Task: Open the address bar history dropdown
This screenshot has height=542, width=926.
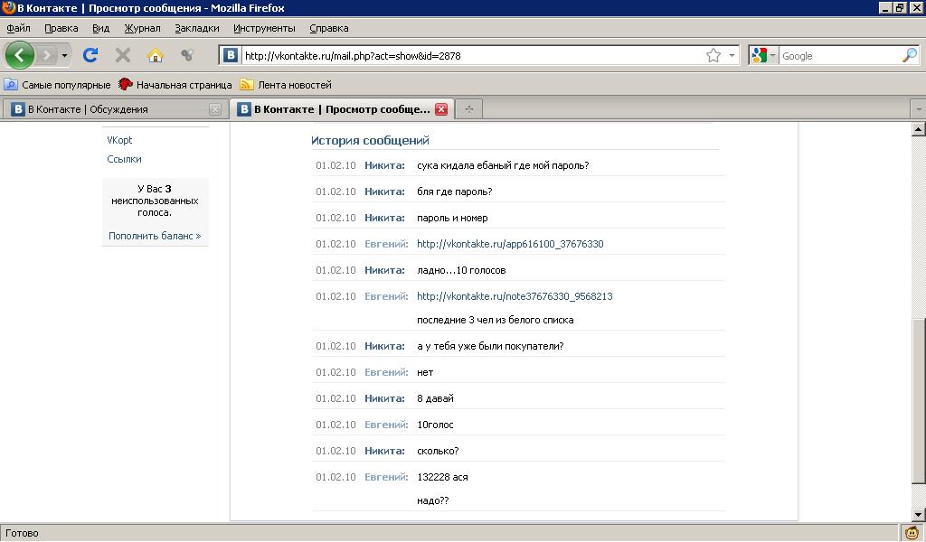Action: point(732,55)
